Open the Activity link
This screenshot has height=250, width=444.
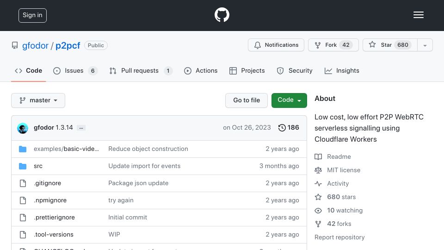pos(338,184)
